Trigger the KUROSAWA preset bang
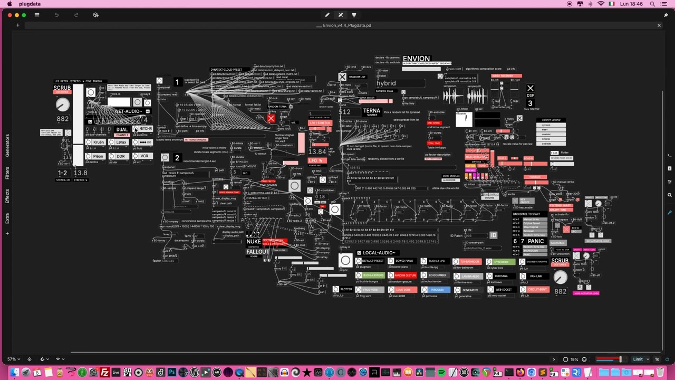675x380 pixels. pyautogui.click(x=489, y=276)
